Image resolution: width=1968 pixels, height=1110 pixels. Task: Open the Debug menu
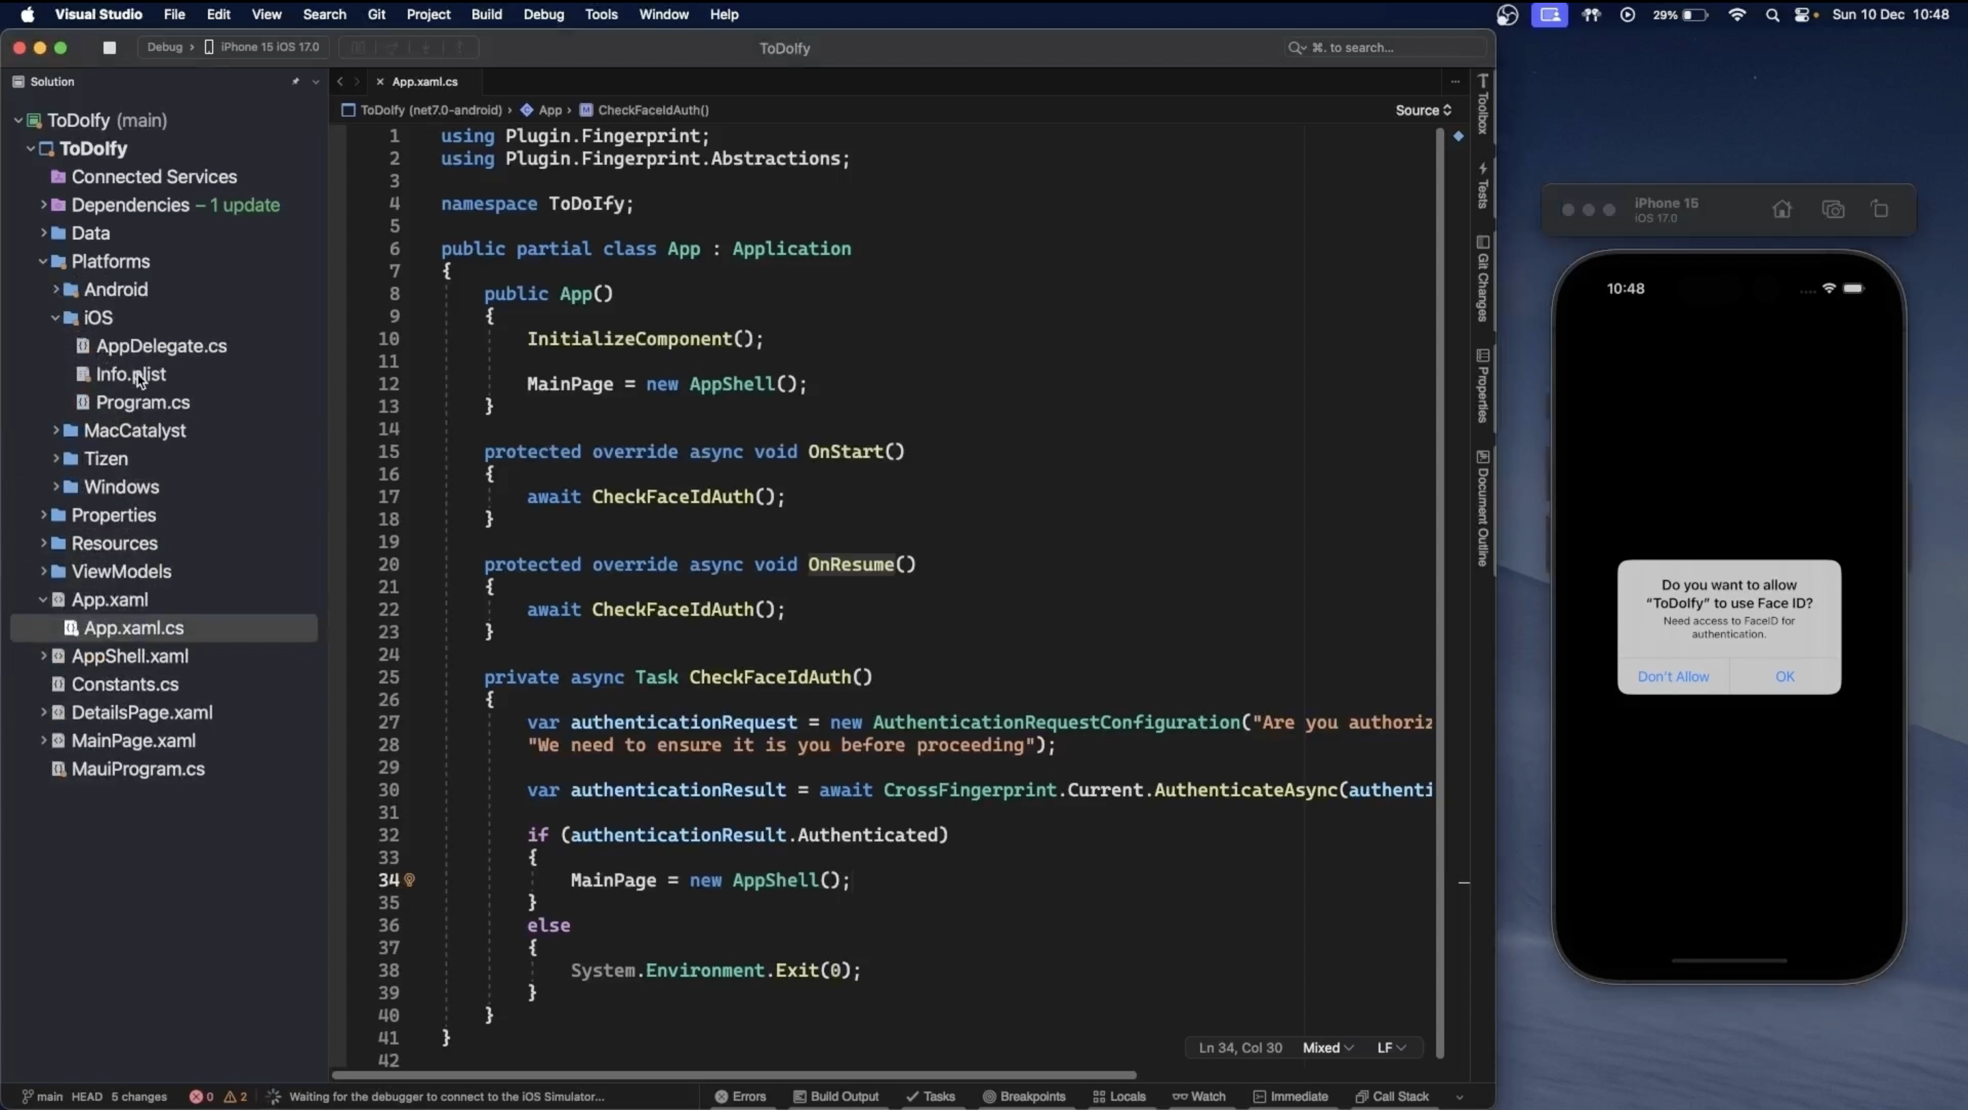(x=544, y=14)
